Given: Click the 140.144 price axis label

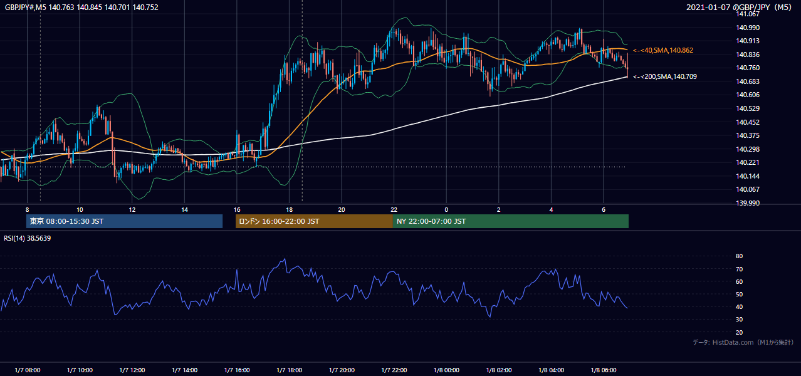Looking at the screenshot, I should [748, 176].
